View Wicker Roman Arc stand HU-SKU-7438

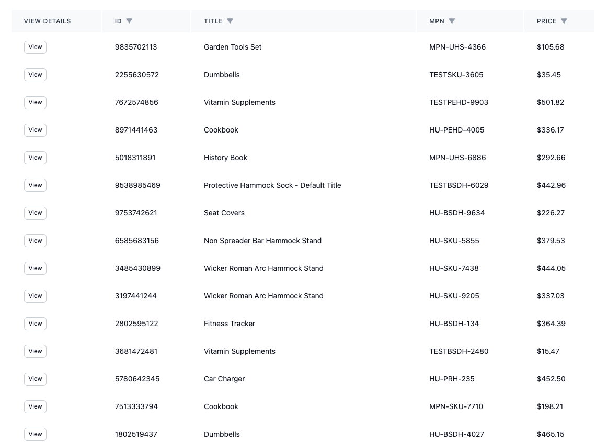tap(36, 269)
